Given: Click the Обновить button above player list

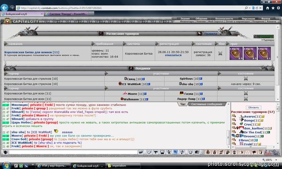Looking at the screenshot, I should tap(253, 108).
